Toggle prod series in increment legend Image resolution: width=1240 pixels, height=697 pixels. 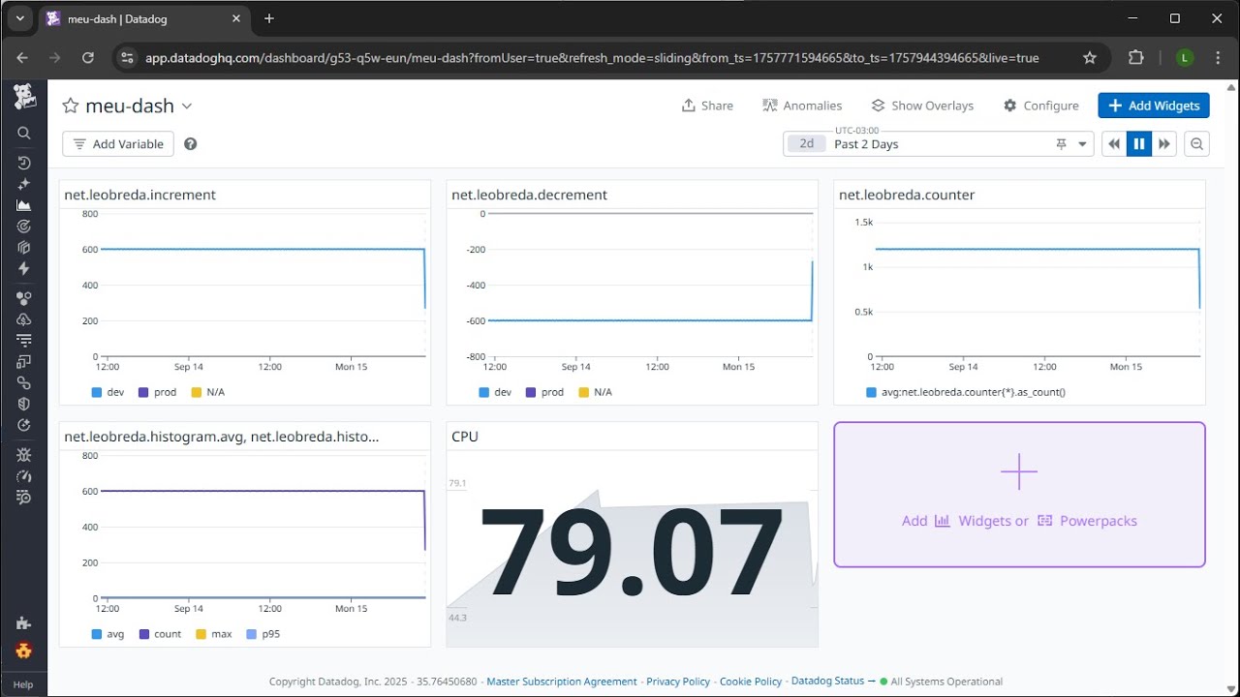pyautogui.click(x=157, y=392)
